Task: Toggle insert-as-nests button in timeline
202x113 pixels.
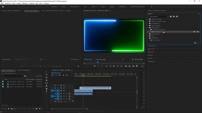Action: click(x=52, y=75)
